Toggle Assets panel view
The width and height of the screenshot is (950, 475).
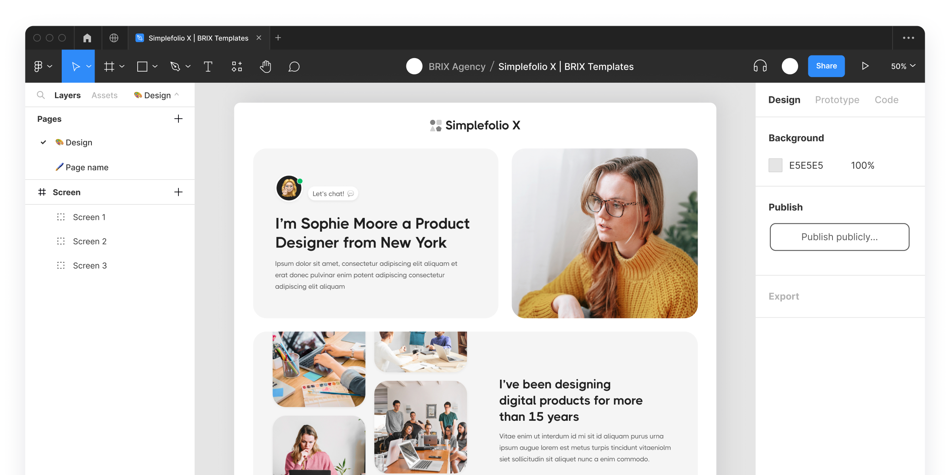coord(104,95)
